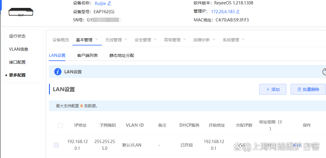Open 设备概览 tab
Image resolution: width=326 pixels, height=158 pixels.
pyautogui.click(x=61, y=40)
